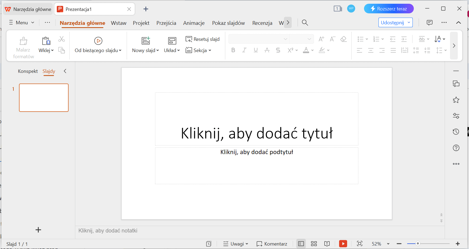This screenshot has width=469, height=249.
Task: Expand the ribbon with right chevron
Action: coord(454,46)
